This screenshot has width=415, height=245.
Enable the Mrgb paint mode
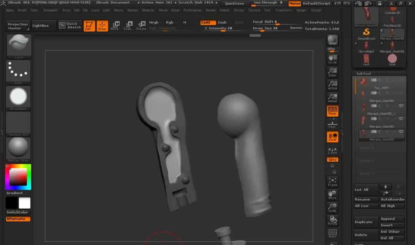[154, 23]
